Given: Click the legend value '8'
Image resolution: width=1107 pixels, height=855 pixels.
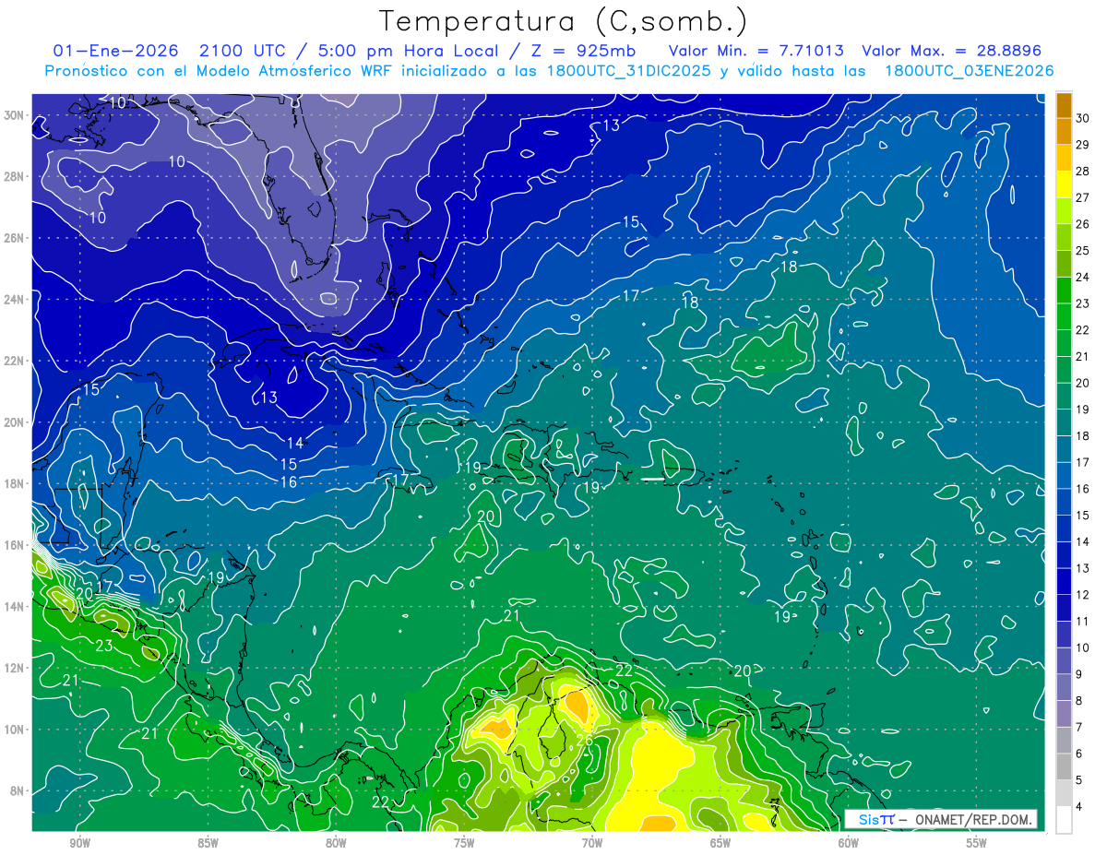Looking at the screenshot, I should pyautogui.click(x=1080, y=701).
